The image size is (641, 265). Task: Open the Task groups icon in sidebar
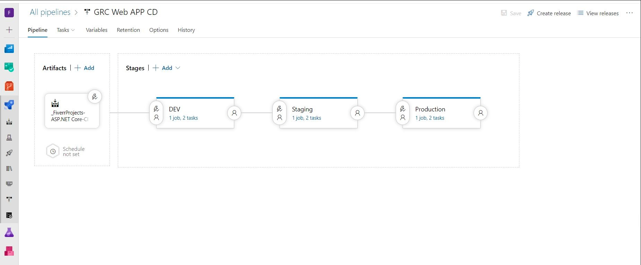click(x=9, y=184)
